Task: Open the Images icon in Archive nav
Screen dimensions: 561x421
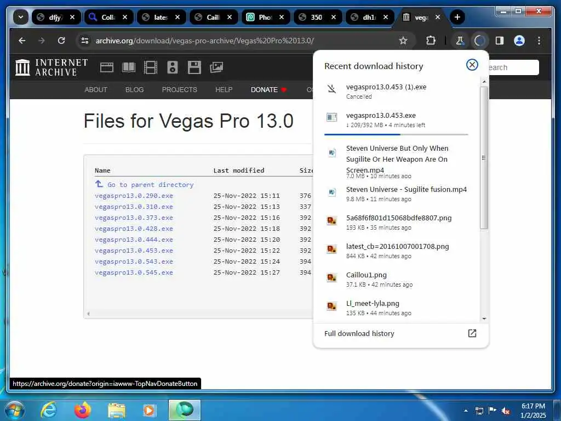Action: (216, 67)
